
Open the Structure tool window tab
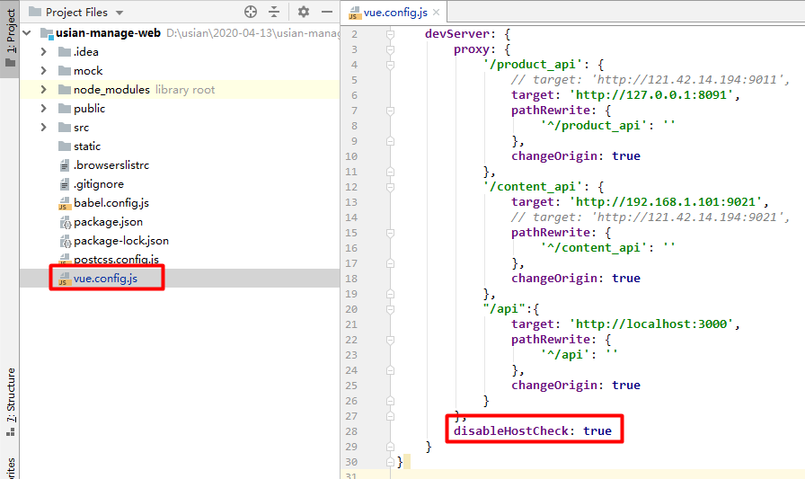coord(10,402)
